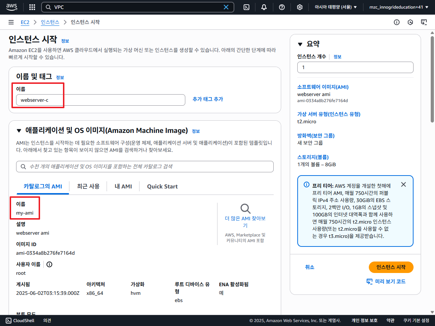Viewport: 435px width, 326px height.
Task: Switch to the 최근 사용 tab
Action: click(88, 186)
